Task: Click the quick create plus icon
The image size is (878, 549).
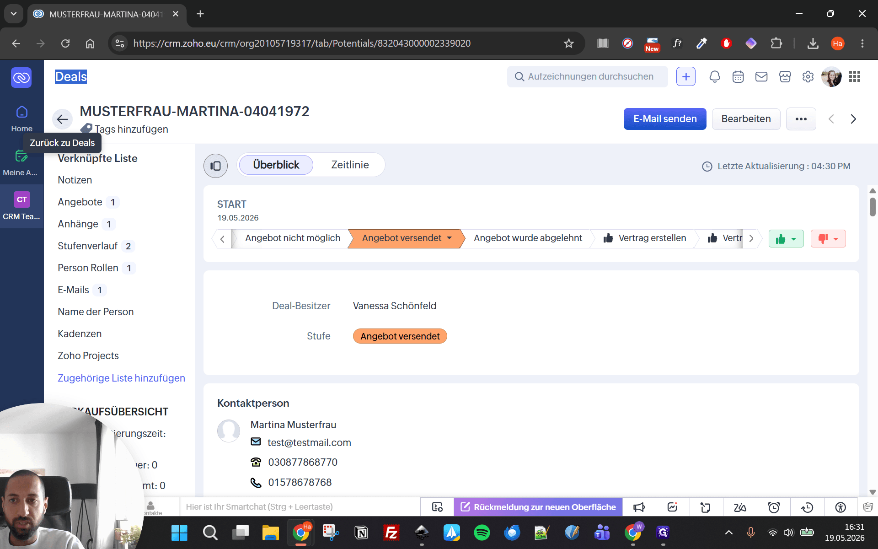Action: [686, 77]
